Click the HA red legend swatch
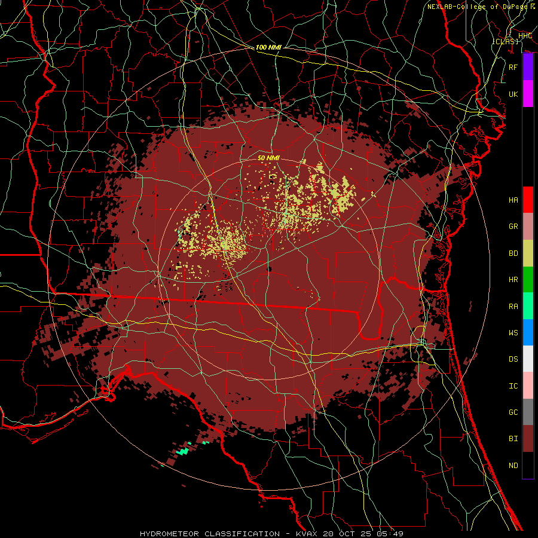Viewport: 538px width, 538px height. pyautogui.click(x=528, y=200)
